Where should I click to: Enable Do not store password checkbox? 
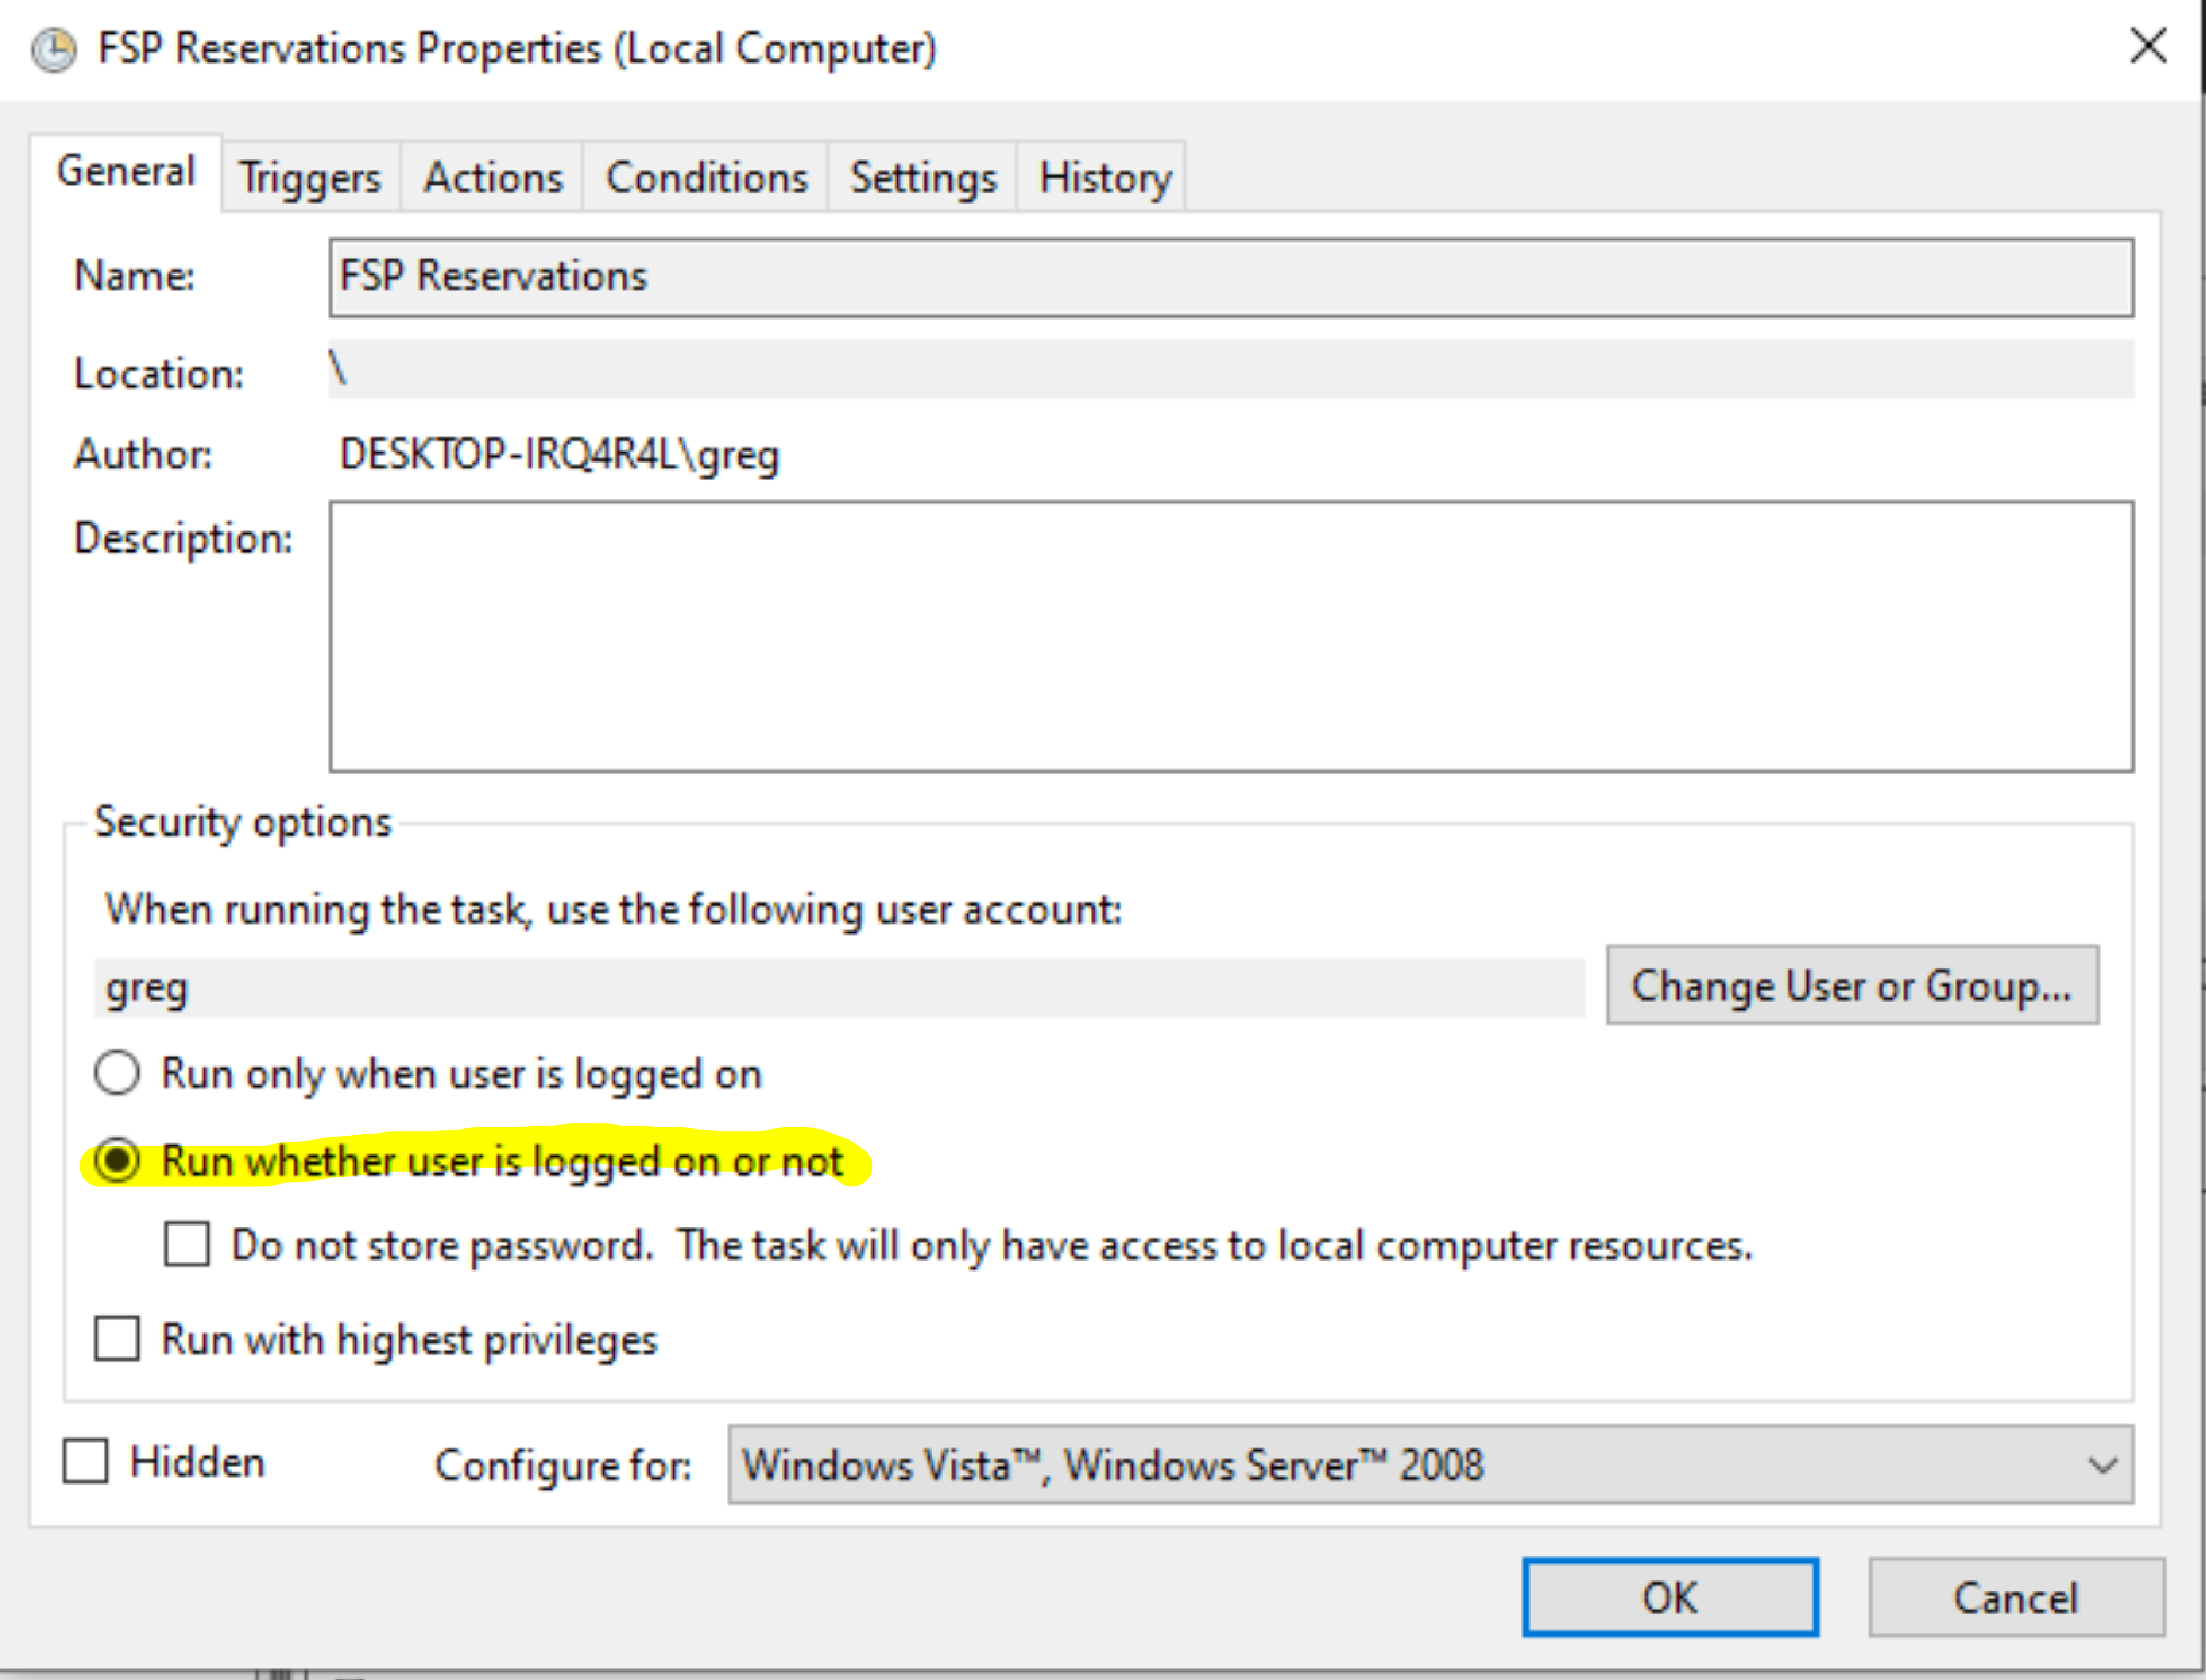click(187, 1245)
